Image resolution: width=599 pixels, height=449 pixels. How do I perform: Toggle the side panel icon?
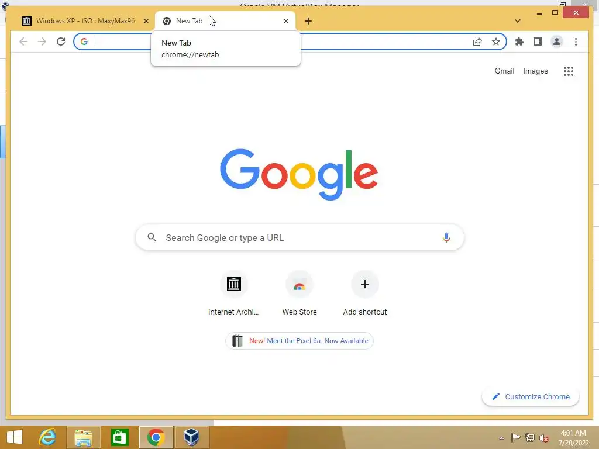click(x=538, y=42)
